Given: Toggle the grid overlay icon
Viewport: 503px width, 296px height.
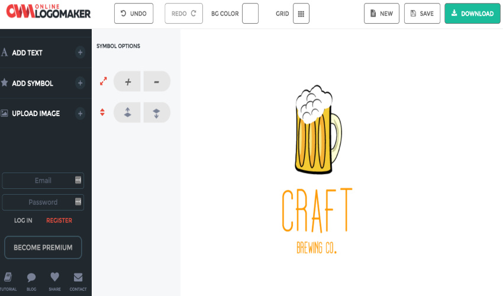Looking at the screenshot, I should tap(301, 14).
